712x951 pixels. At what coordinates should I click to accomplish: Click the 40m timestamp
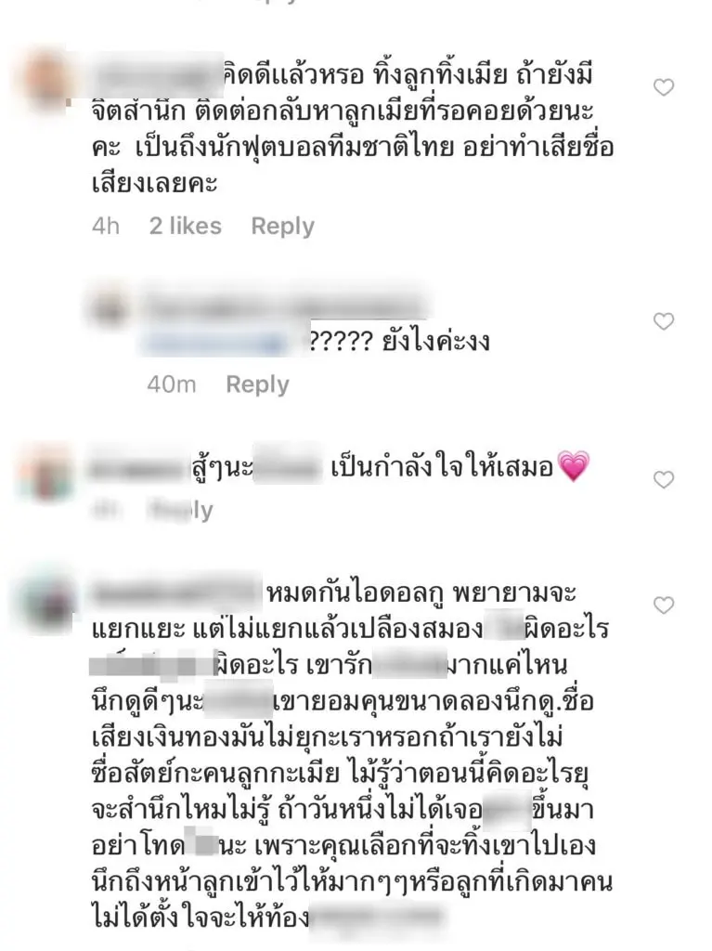pyautogui.click(x=172, y=384)
